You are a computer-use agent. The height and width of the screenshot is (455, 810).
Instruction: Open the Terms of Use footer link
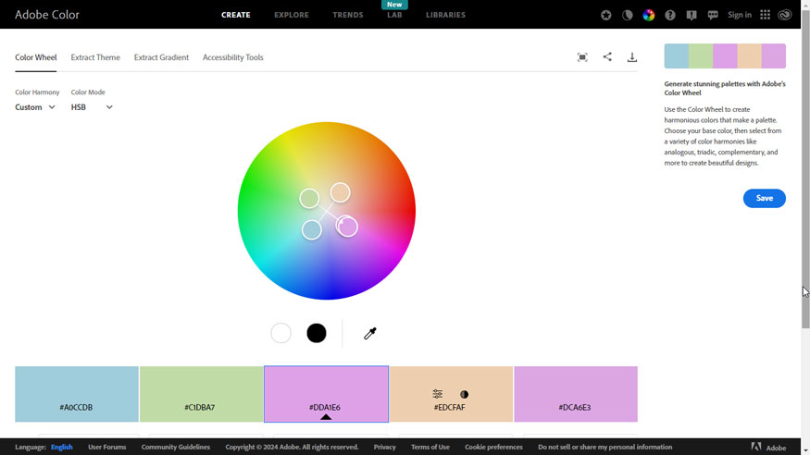430,448
